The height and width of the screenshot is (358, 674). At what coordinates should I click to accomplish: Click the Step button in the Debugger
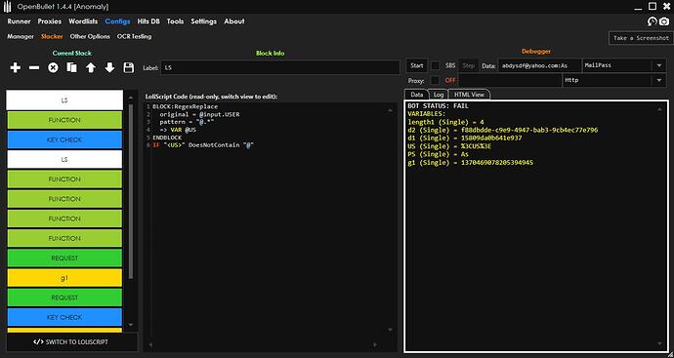click(469, 65)
